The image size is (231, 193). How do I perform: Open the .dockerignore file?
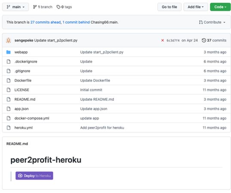(26, 61)
